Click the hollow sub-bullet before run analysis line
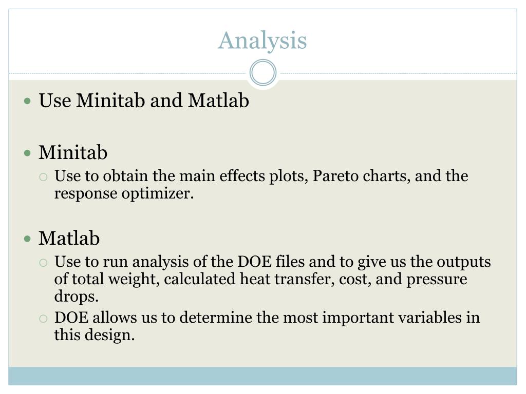 [43, 263]
